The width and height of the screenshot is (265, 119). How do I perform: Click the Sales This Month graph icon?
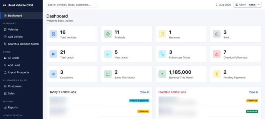pyautogui.click(x=108, y=74)
